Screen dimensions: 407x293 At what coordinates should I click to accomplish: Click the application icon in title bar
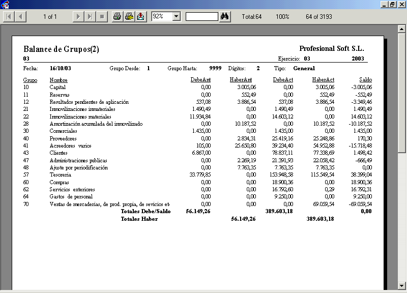[x=5, y=5]
